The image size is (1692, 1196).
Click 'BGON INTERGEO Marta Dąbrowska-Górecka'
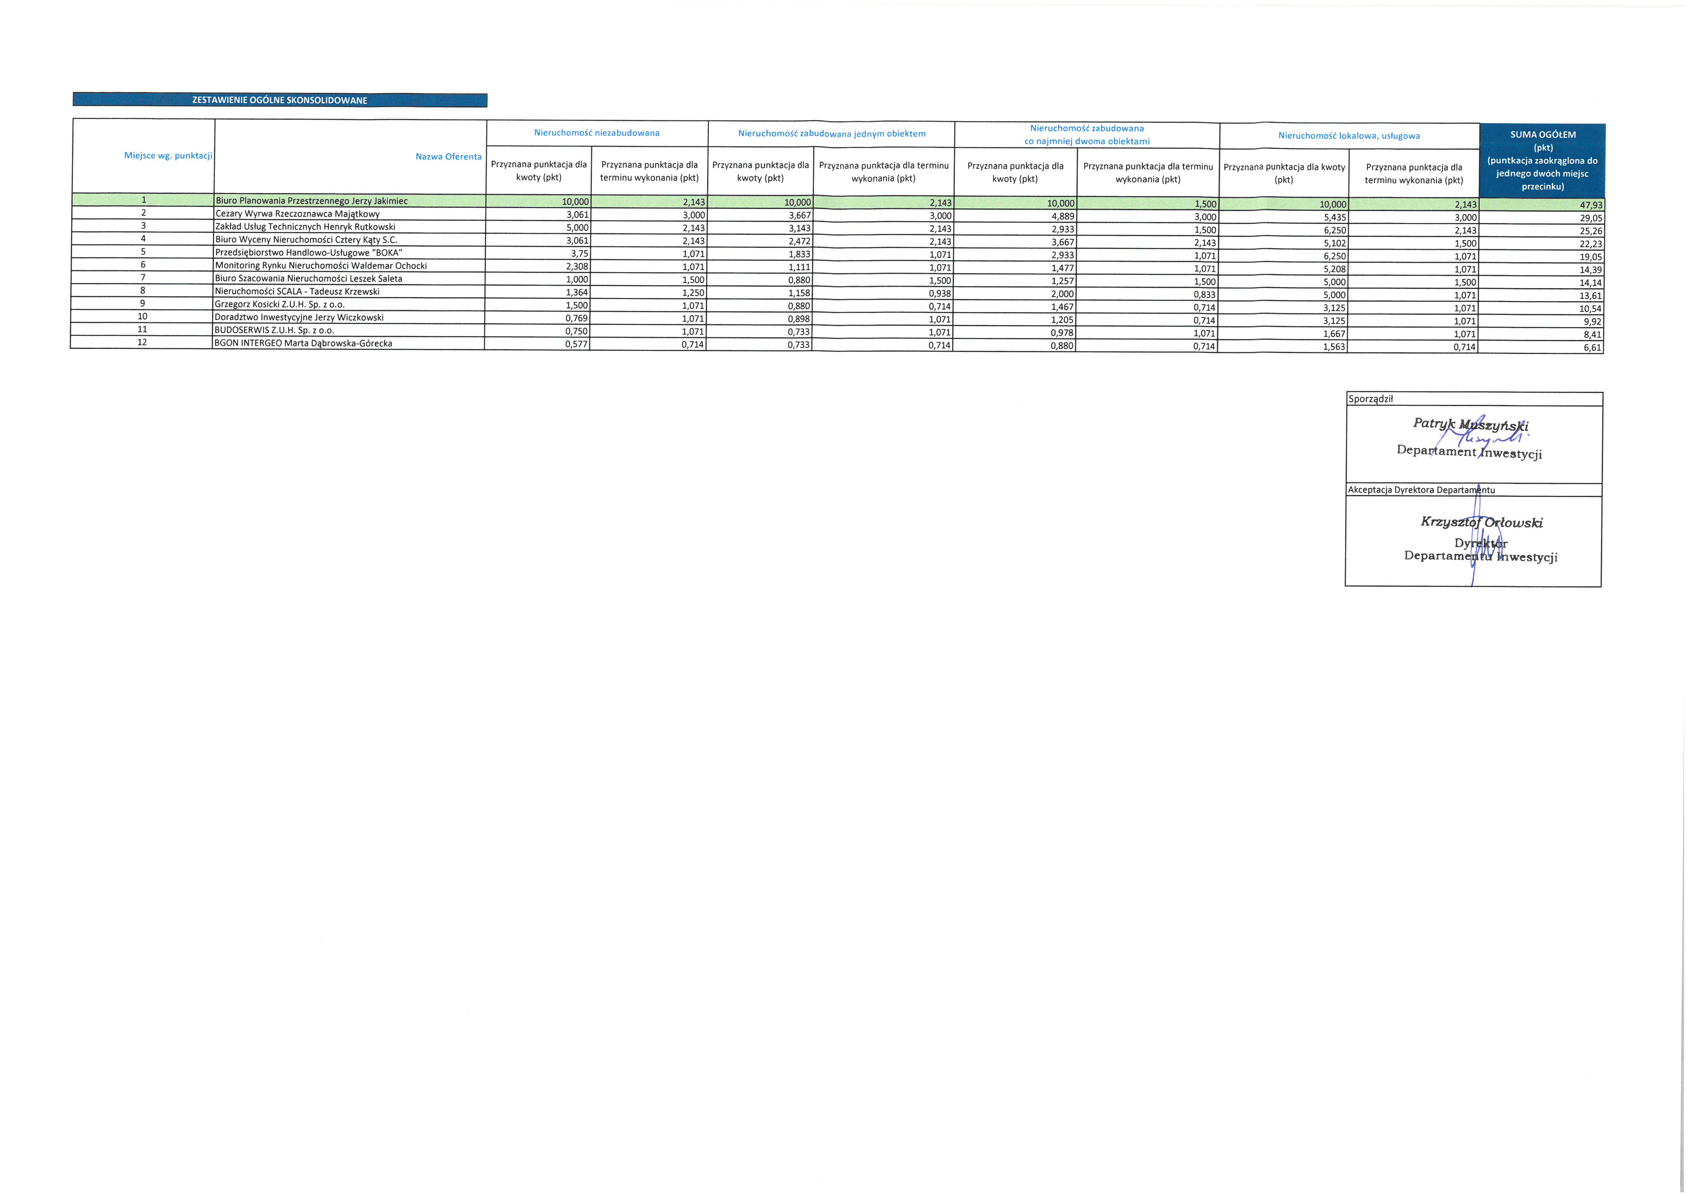pos(303,343)
